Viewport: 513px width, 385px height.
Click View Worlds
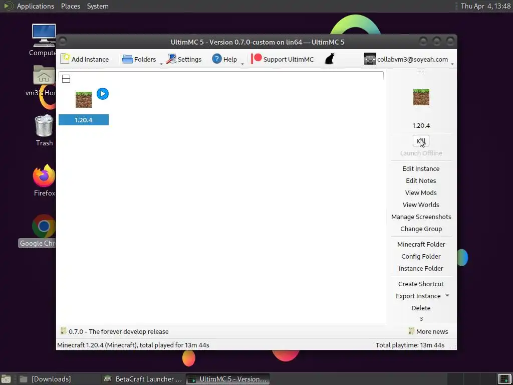point(421,205)
